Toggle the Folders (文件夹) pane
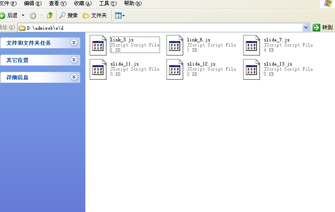The height and width of the screenshot is (212, 335). (94, 16)
